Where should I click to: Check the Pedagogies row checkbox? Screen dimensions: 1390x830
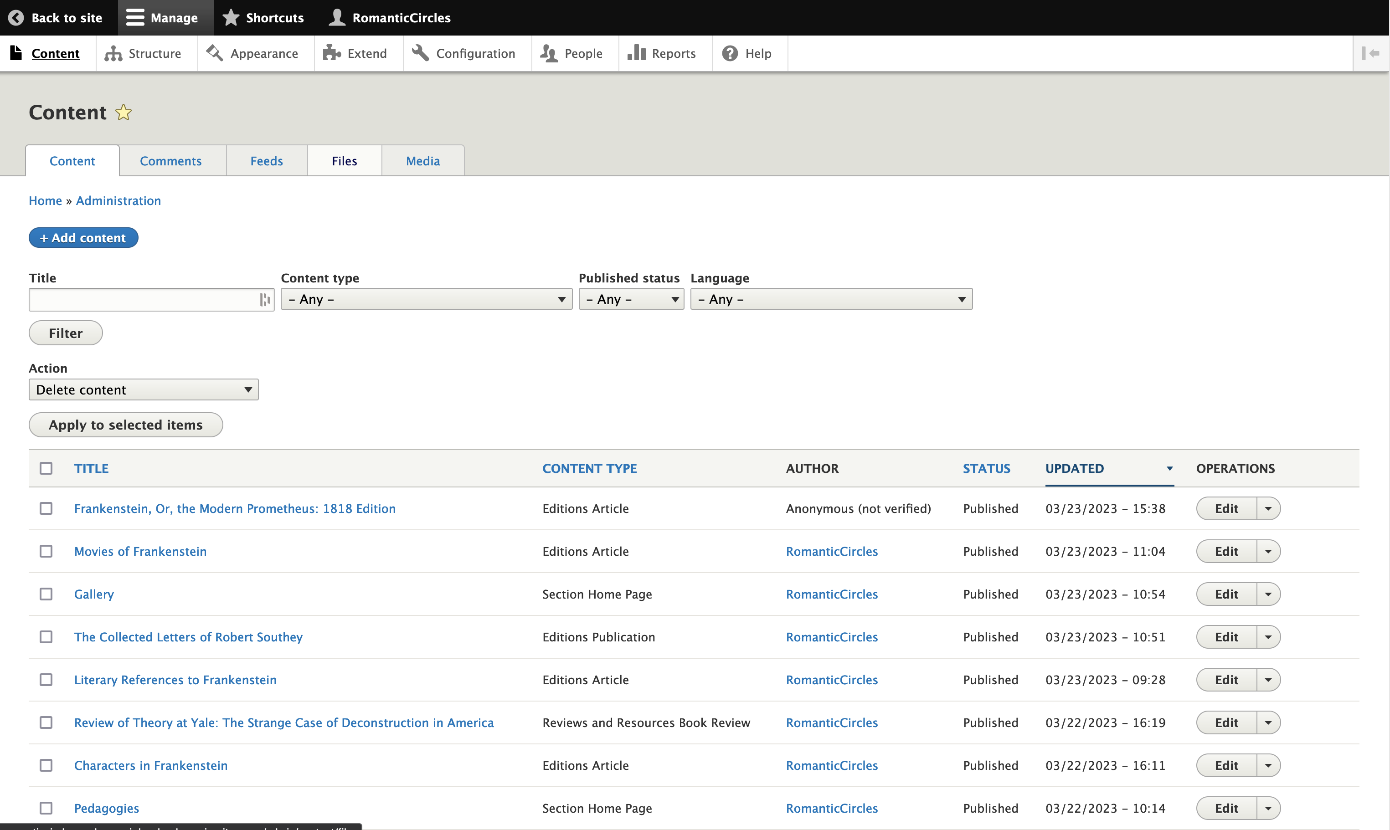pos(46,808)
